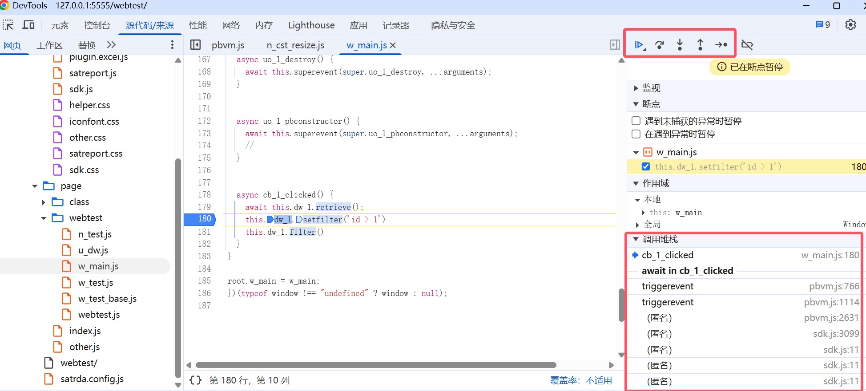Expand the 监视 watch section

[x=636, y=88]
